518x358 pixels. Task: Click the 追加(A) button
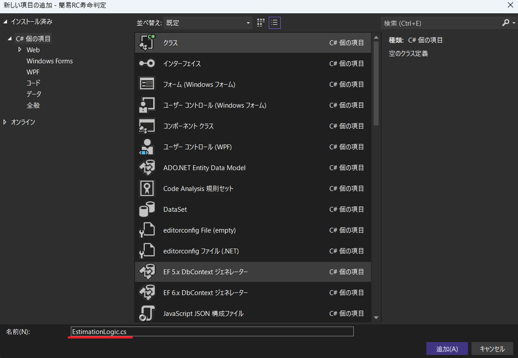point(447,349)
